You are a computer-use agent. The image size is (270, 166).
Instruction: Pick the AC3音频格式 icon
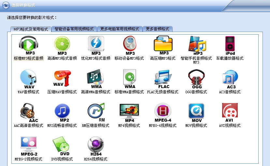click(230, 79)
